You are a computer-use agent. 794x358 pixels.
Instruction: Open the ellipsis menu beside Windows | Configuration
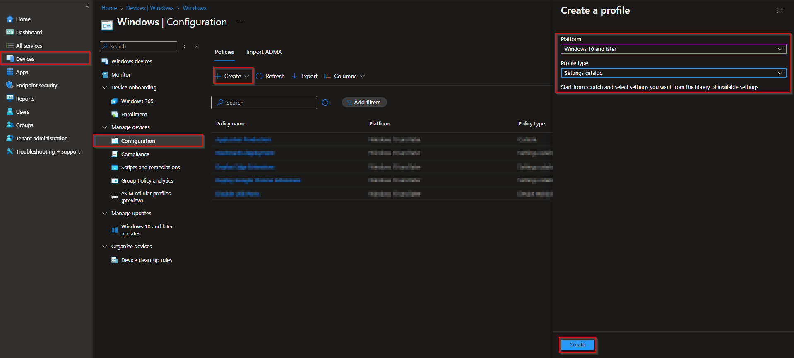240,22
